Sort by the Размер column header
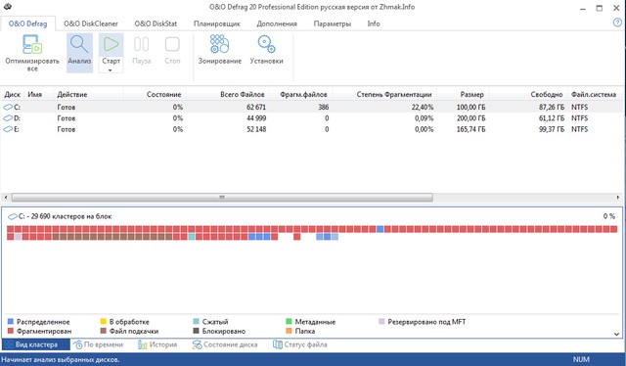This screenshot has width=626, height=366. [x=471, y=95]
